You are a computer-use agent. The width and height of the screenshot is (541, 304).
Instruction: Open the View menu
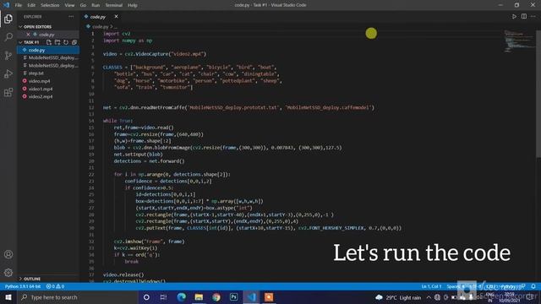pyautogui.click(x=69, y=5)
